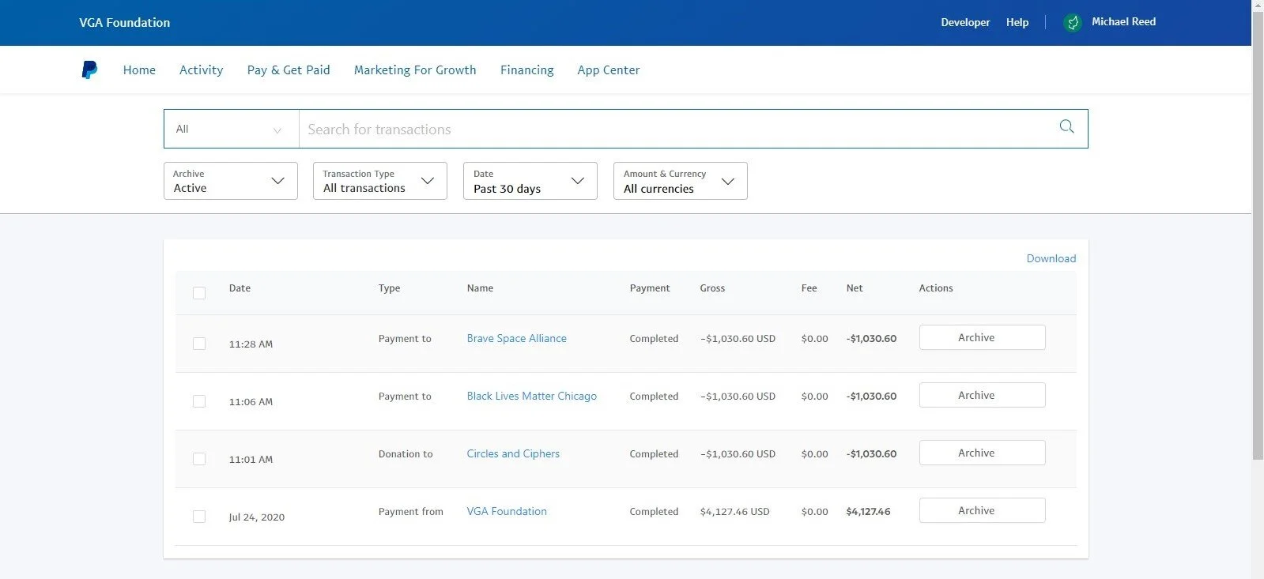Click the Donation to type cell
This screenshot has width=1264, height=579.
point(406,454)
